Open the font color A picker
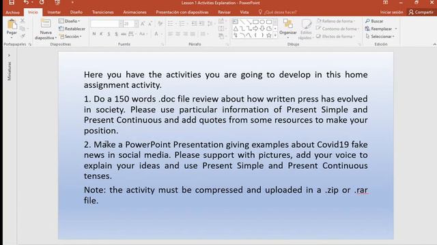Screen dimensions: 437x245 click(156, 34)
